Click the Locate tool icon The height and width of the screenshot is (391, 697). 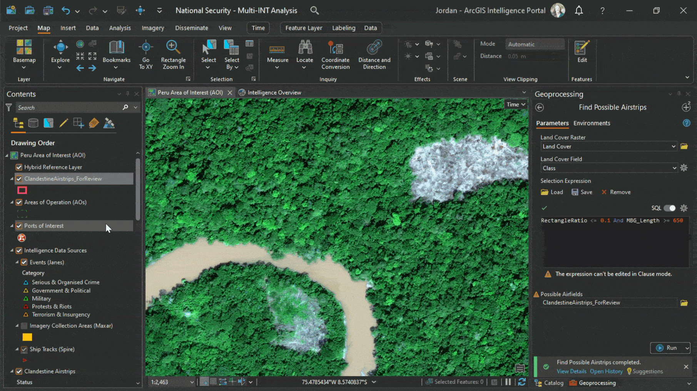[304, 48]
